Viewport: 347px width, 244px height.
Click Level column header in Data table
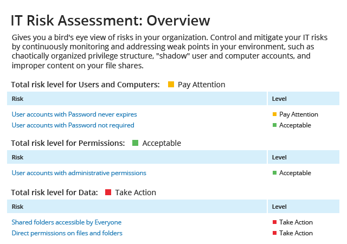point(279,207)
